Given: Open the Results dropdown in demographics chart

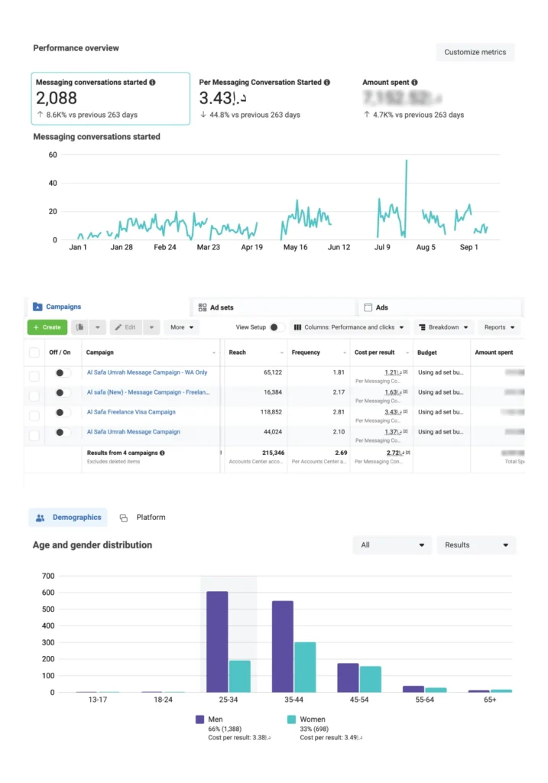Looking at the screenshot, I should coord(476,545).
